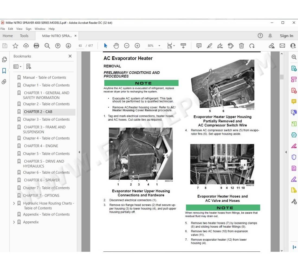Open the 80% zoom level dropdown

[159, 46]
